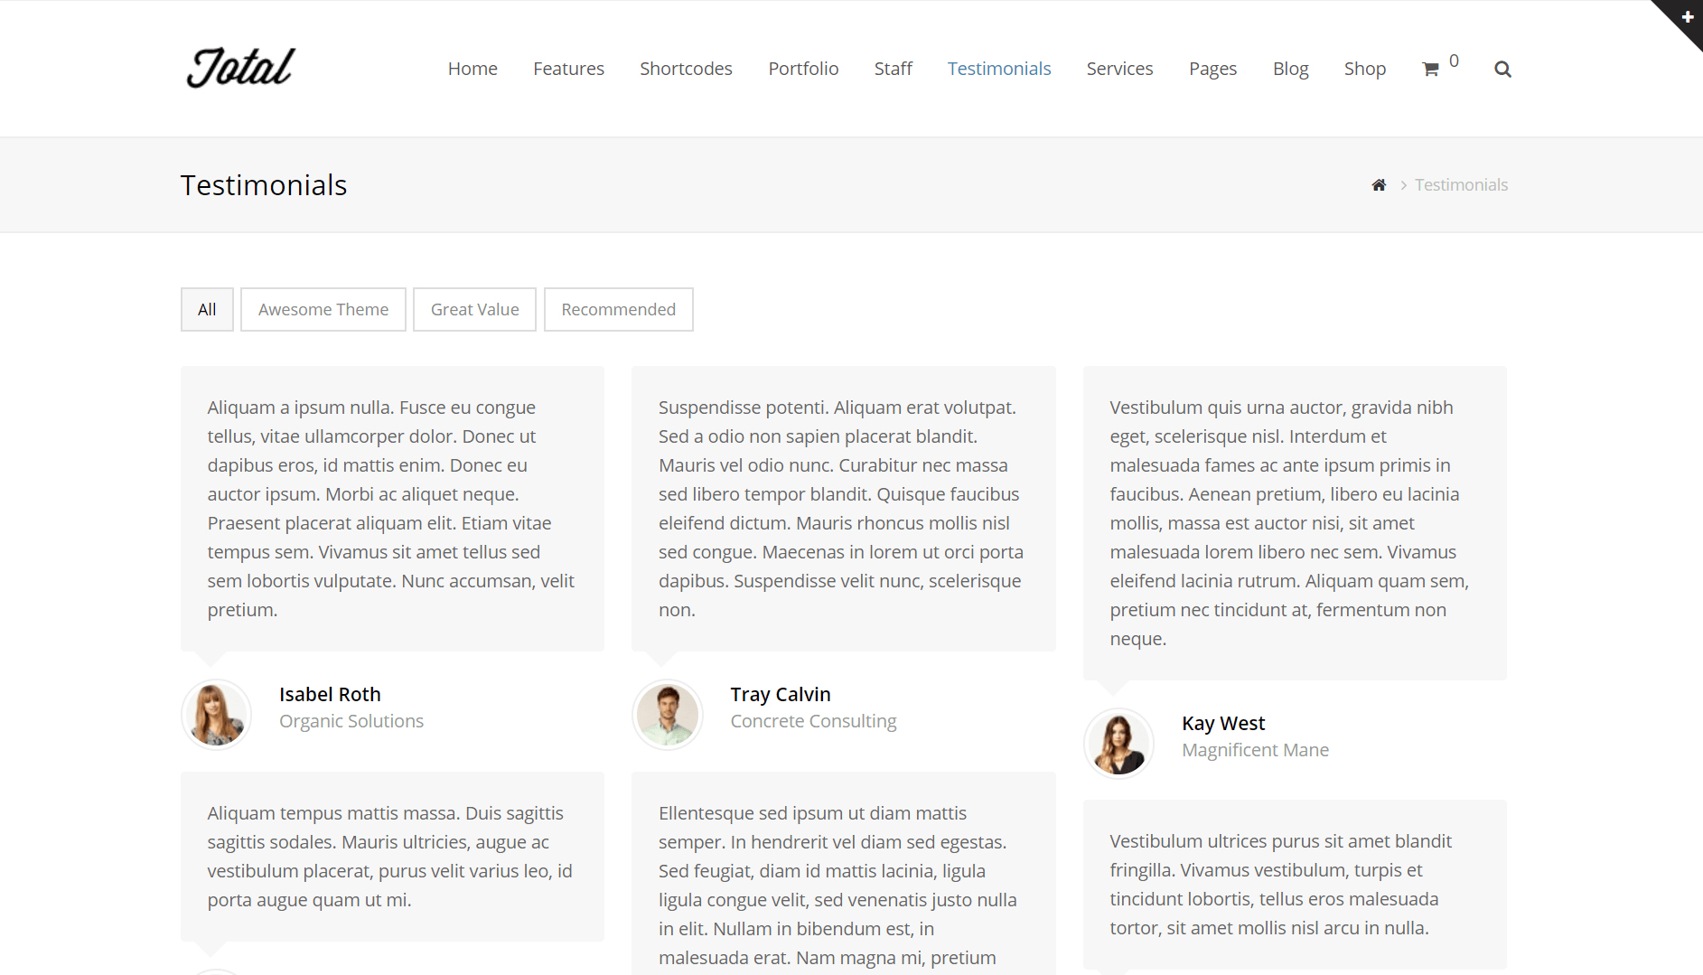Screen dimensions: 1703x975
Task: Open the Features menu
Action: coord(568,69)
